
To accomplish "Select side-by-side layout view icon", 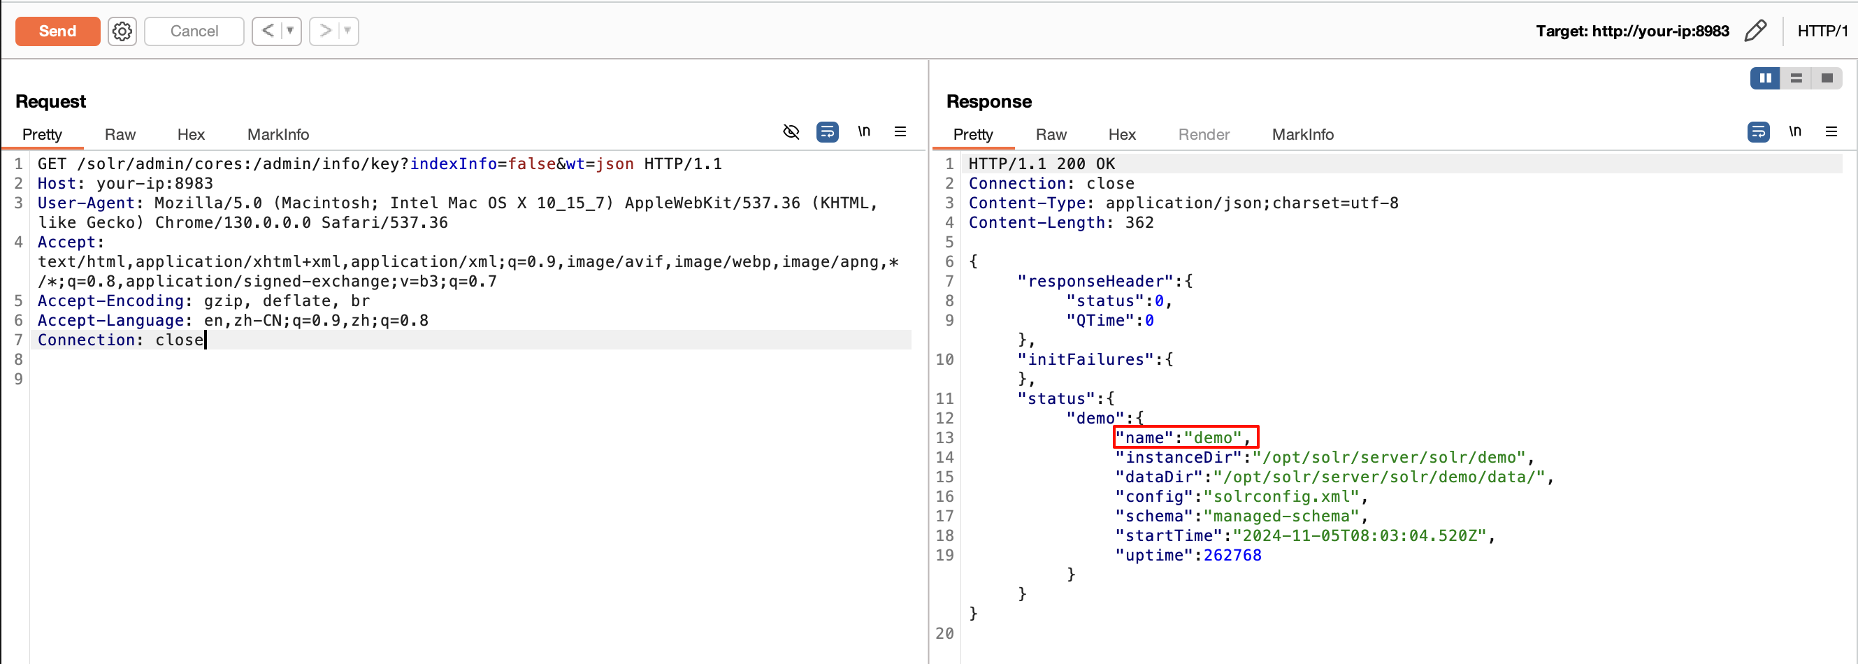I will 1764,78.
